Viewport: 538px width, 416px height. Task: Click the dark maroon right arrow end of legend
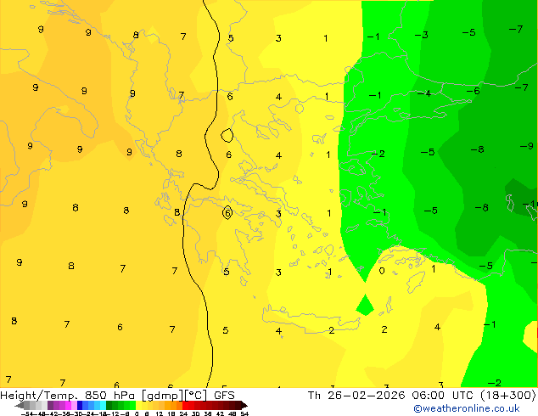(244, 405)
